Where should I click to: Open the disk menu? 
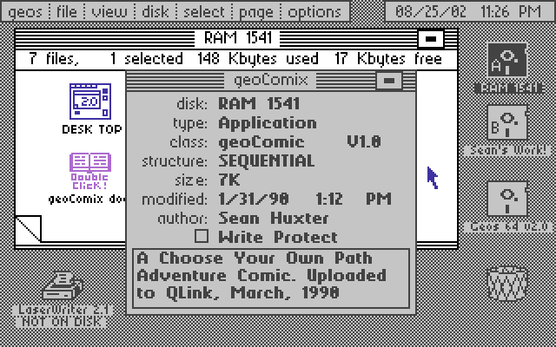click(156, 11)
